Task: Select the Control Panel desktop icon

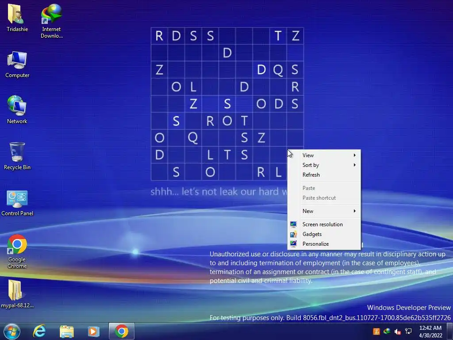Action: [x=17, y=203]
